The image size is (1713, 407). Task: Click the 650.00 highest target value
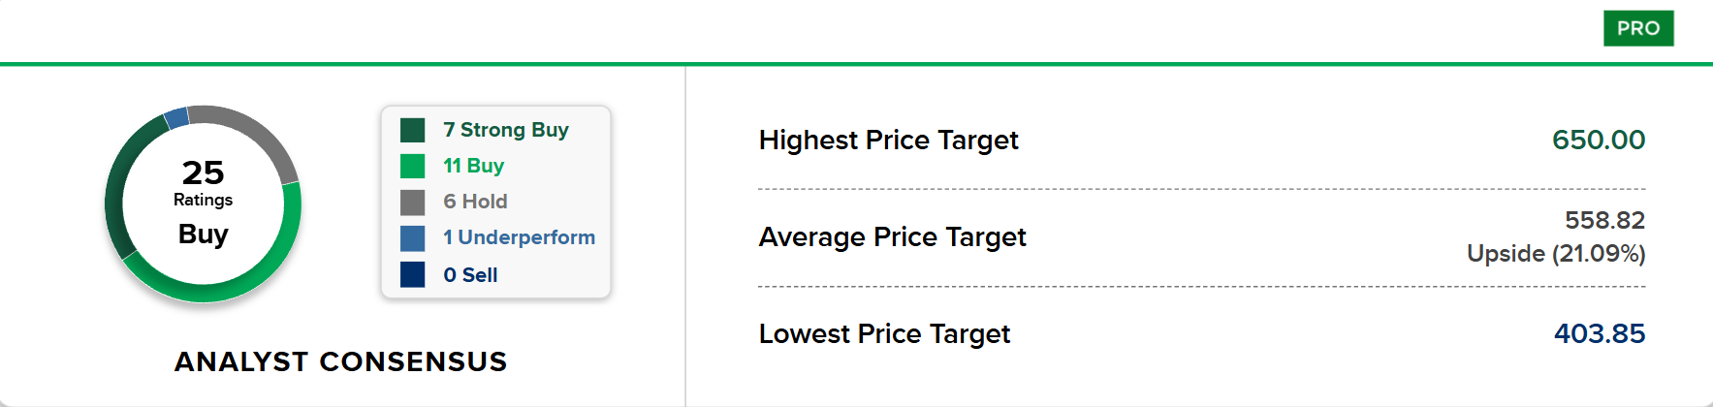pos(1599,140)
